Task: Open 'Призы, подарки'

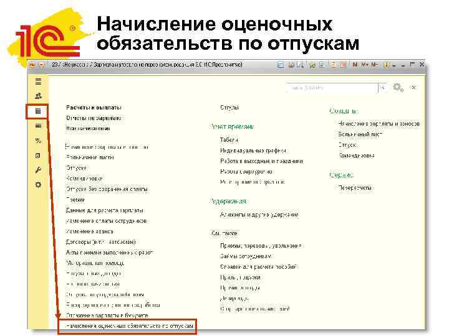Action: tap(240, 278)
